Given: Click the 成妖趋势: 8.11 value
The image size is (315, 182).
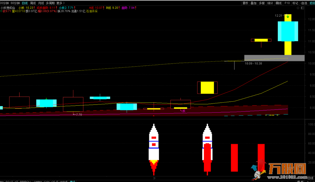Looking at the screenshot, I should 47,8.
